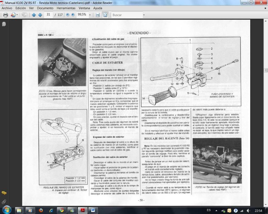This screenshot has width=268, height=214.
Task: Click the REGLAJE DEL MANDO DE ESTARTER drawing
Action: coord(63,147)
